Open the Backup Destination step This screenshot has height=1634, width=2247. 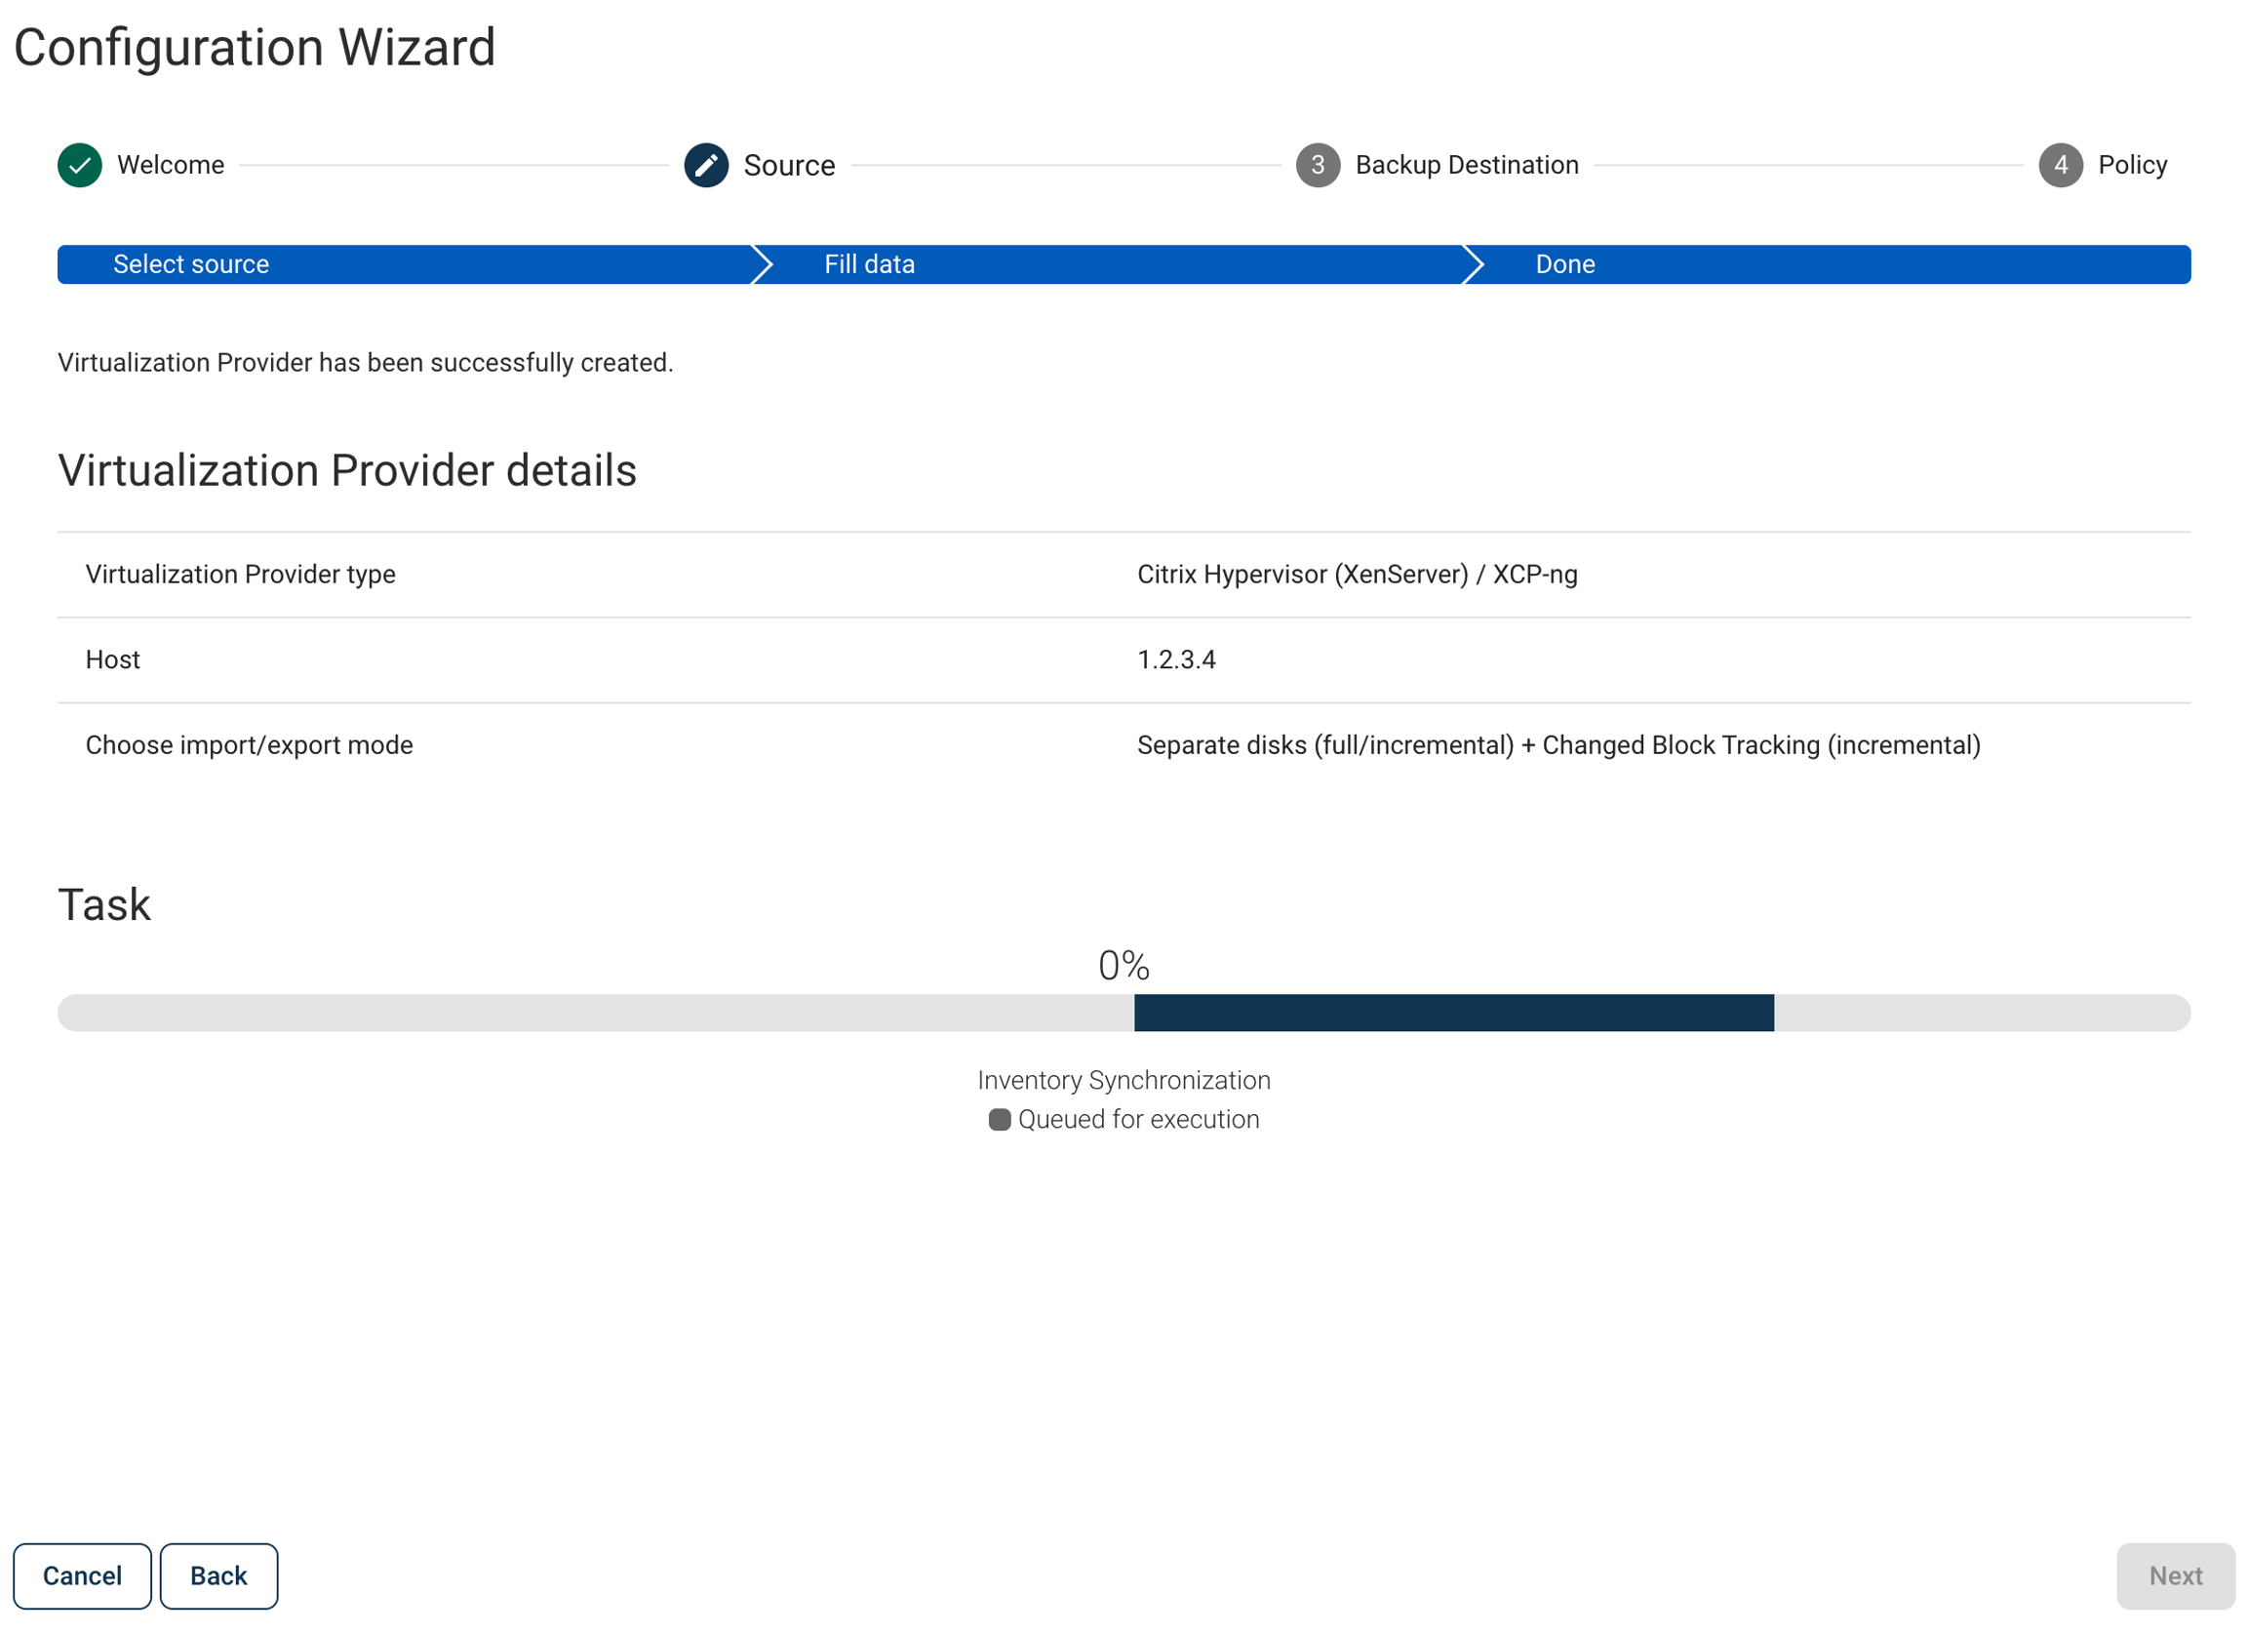pyautogui.click(x=1466, y=166)
